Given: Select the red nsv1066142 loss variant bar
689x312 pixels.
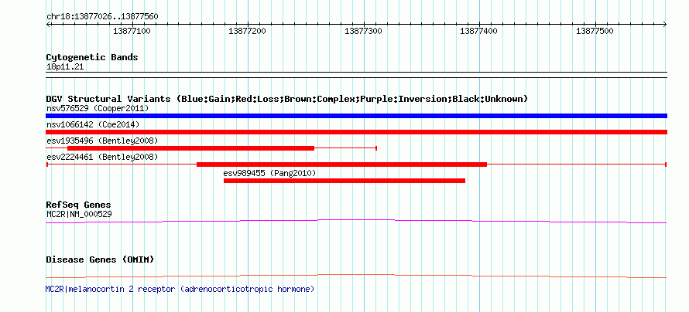Looking at the screenshot, I should pos(356,132).
